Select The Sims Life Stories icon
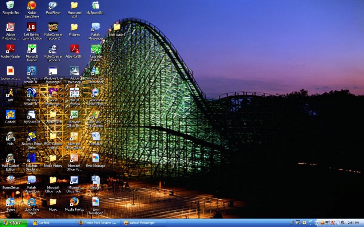Viewport: 364px width, 227px height. tap(95, 115)
